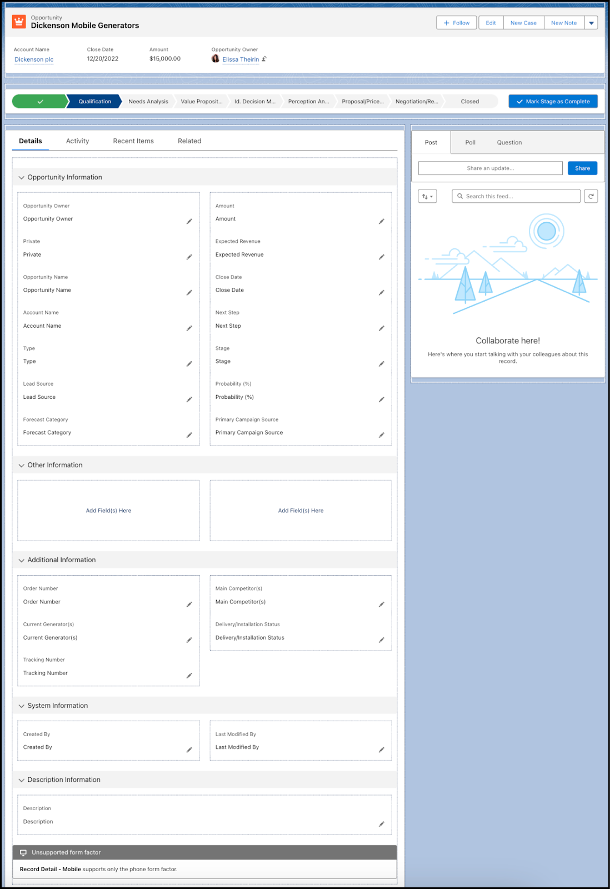Click pencil icon for Account Name field
The height and width of the screenshot is (889, 610).
point(189,328)
